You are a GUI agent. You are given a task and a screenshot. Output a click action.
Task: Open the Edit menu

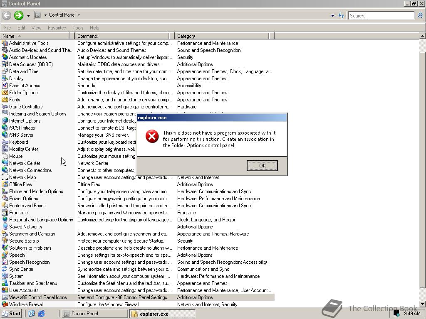coord(21,28)
